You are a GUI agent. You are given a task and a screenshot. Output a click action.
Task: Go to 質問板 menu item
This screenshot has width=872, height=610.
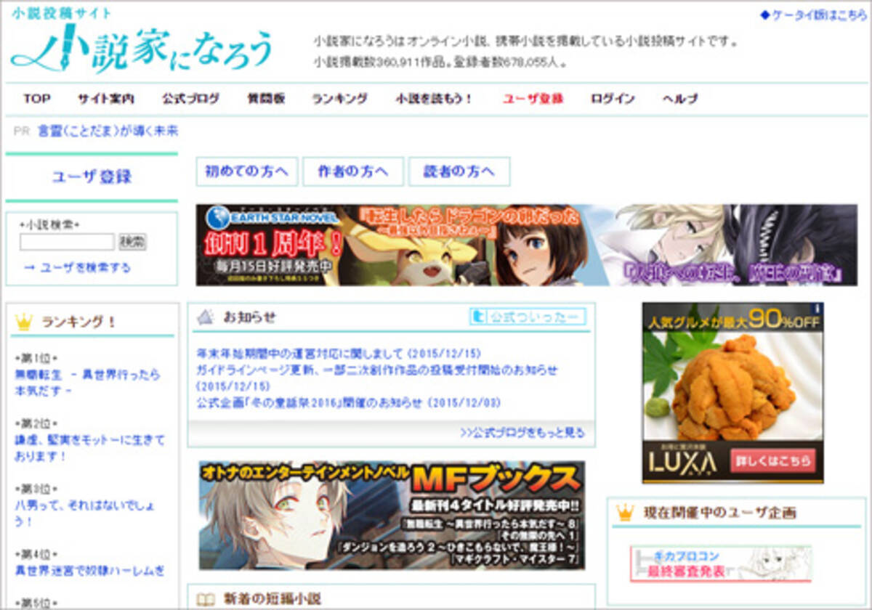266,99
